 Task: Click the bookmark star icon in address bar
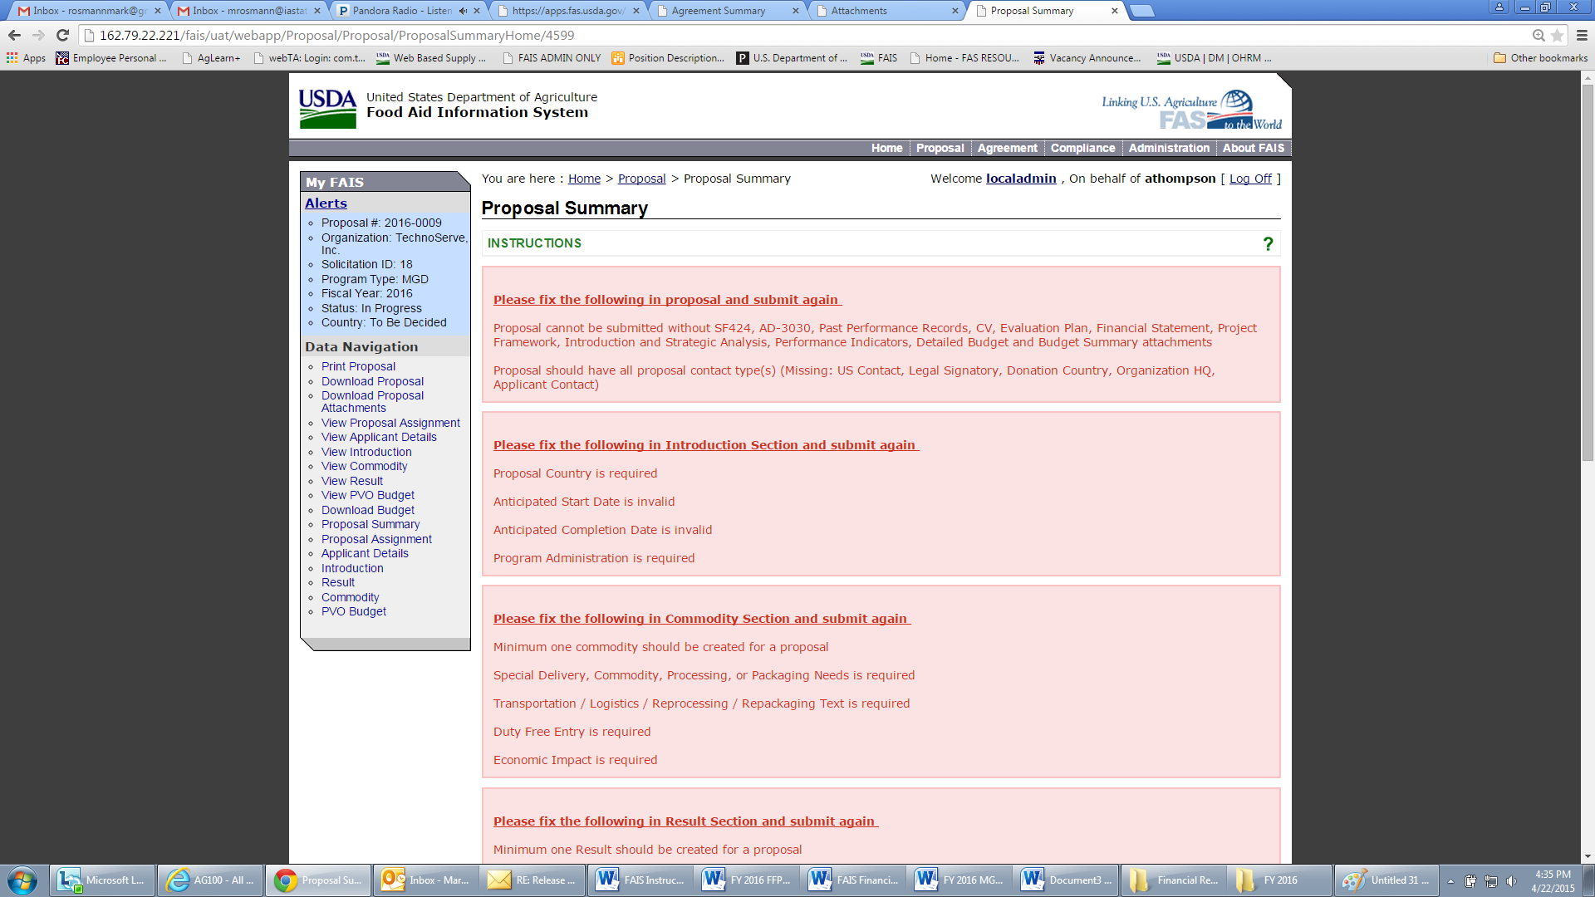tap(1557, 35)
